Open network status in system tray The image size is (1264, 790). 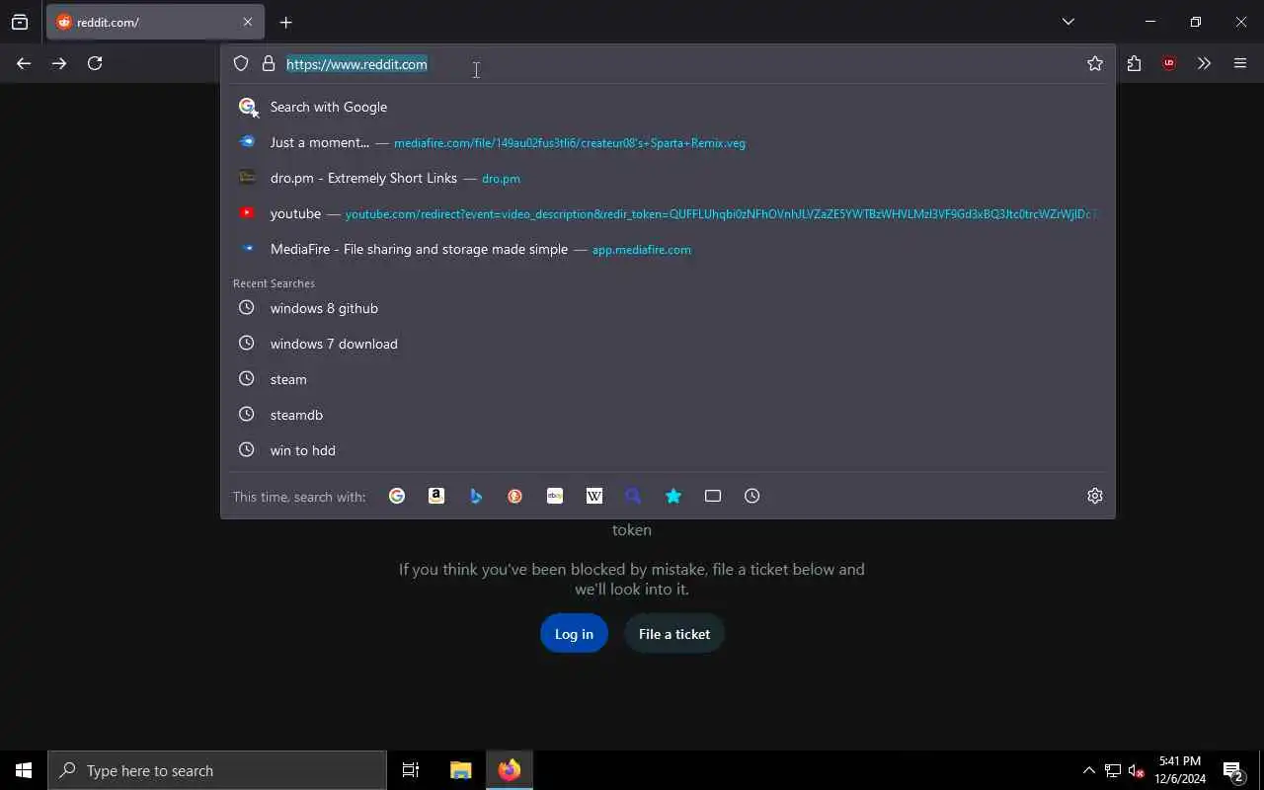1113,770
